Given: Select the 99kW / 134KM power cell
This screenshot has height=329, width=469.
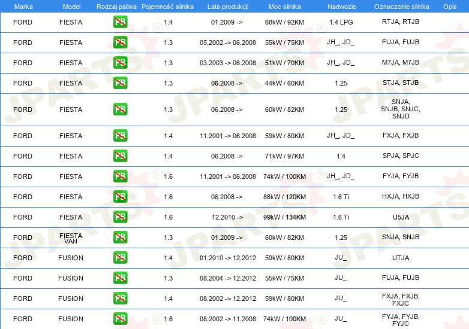Looking at the screenshot, I should pos(284,217).
